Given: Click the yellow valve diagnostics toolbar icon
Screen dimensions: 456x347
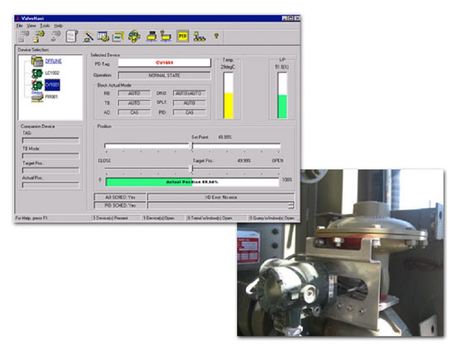Looking at the screenshot, I should 134,37.
